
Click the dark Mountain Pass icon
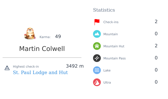point(97,58)
